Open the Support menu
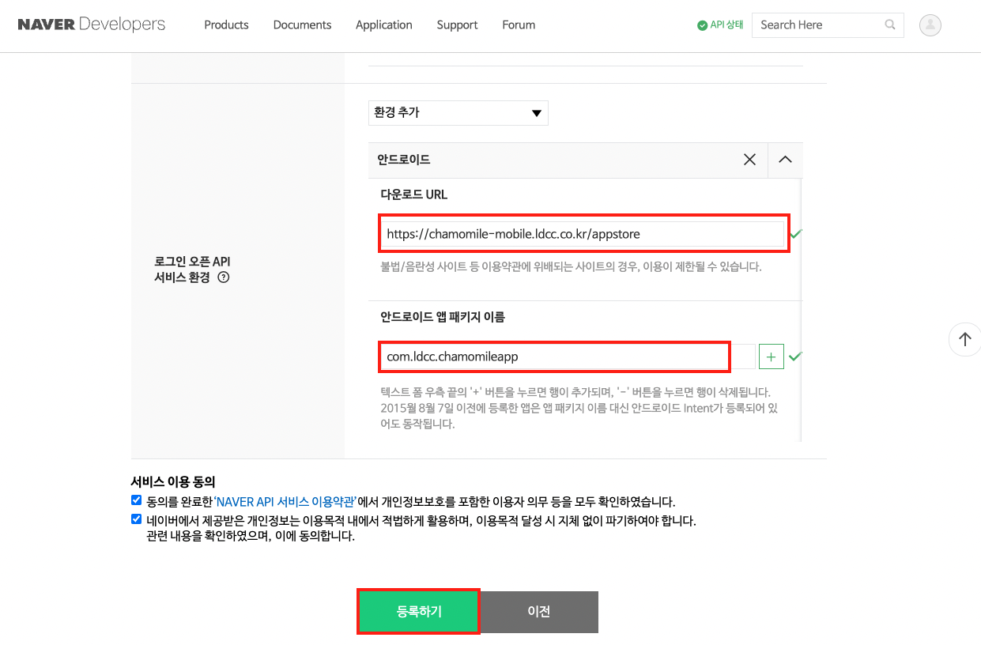 (457, 25)
